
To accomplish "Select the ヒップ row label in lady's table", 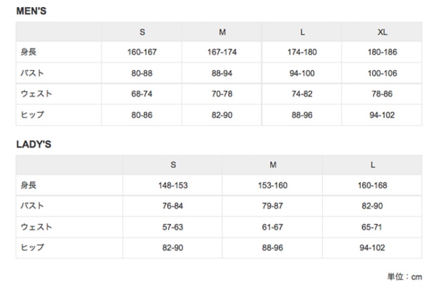I will click(32, 247).
